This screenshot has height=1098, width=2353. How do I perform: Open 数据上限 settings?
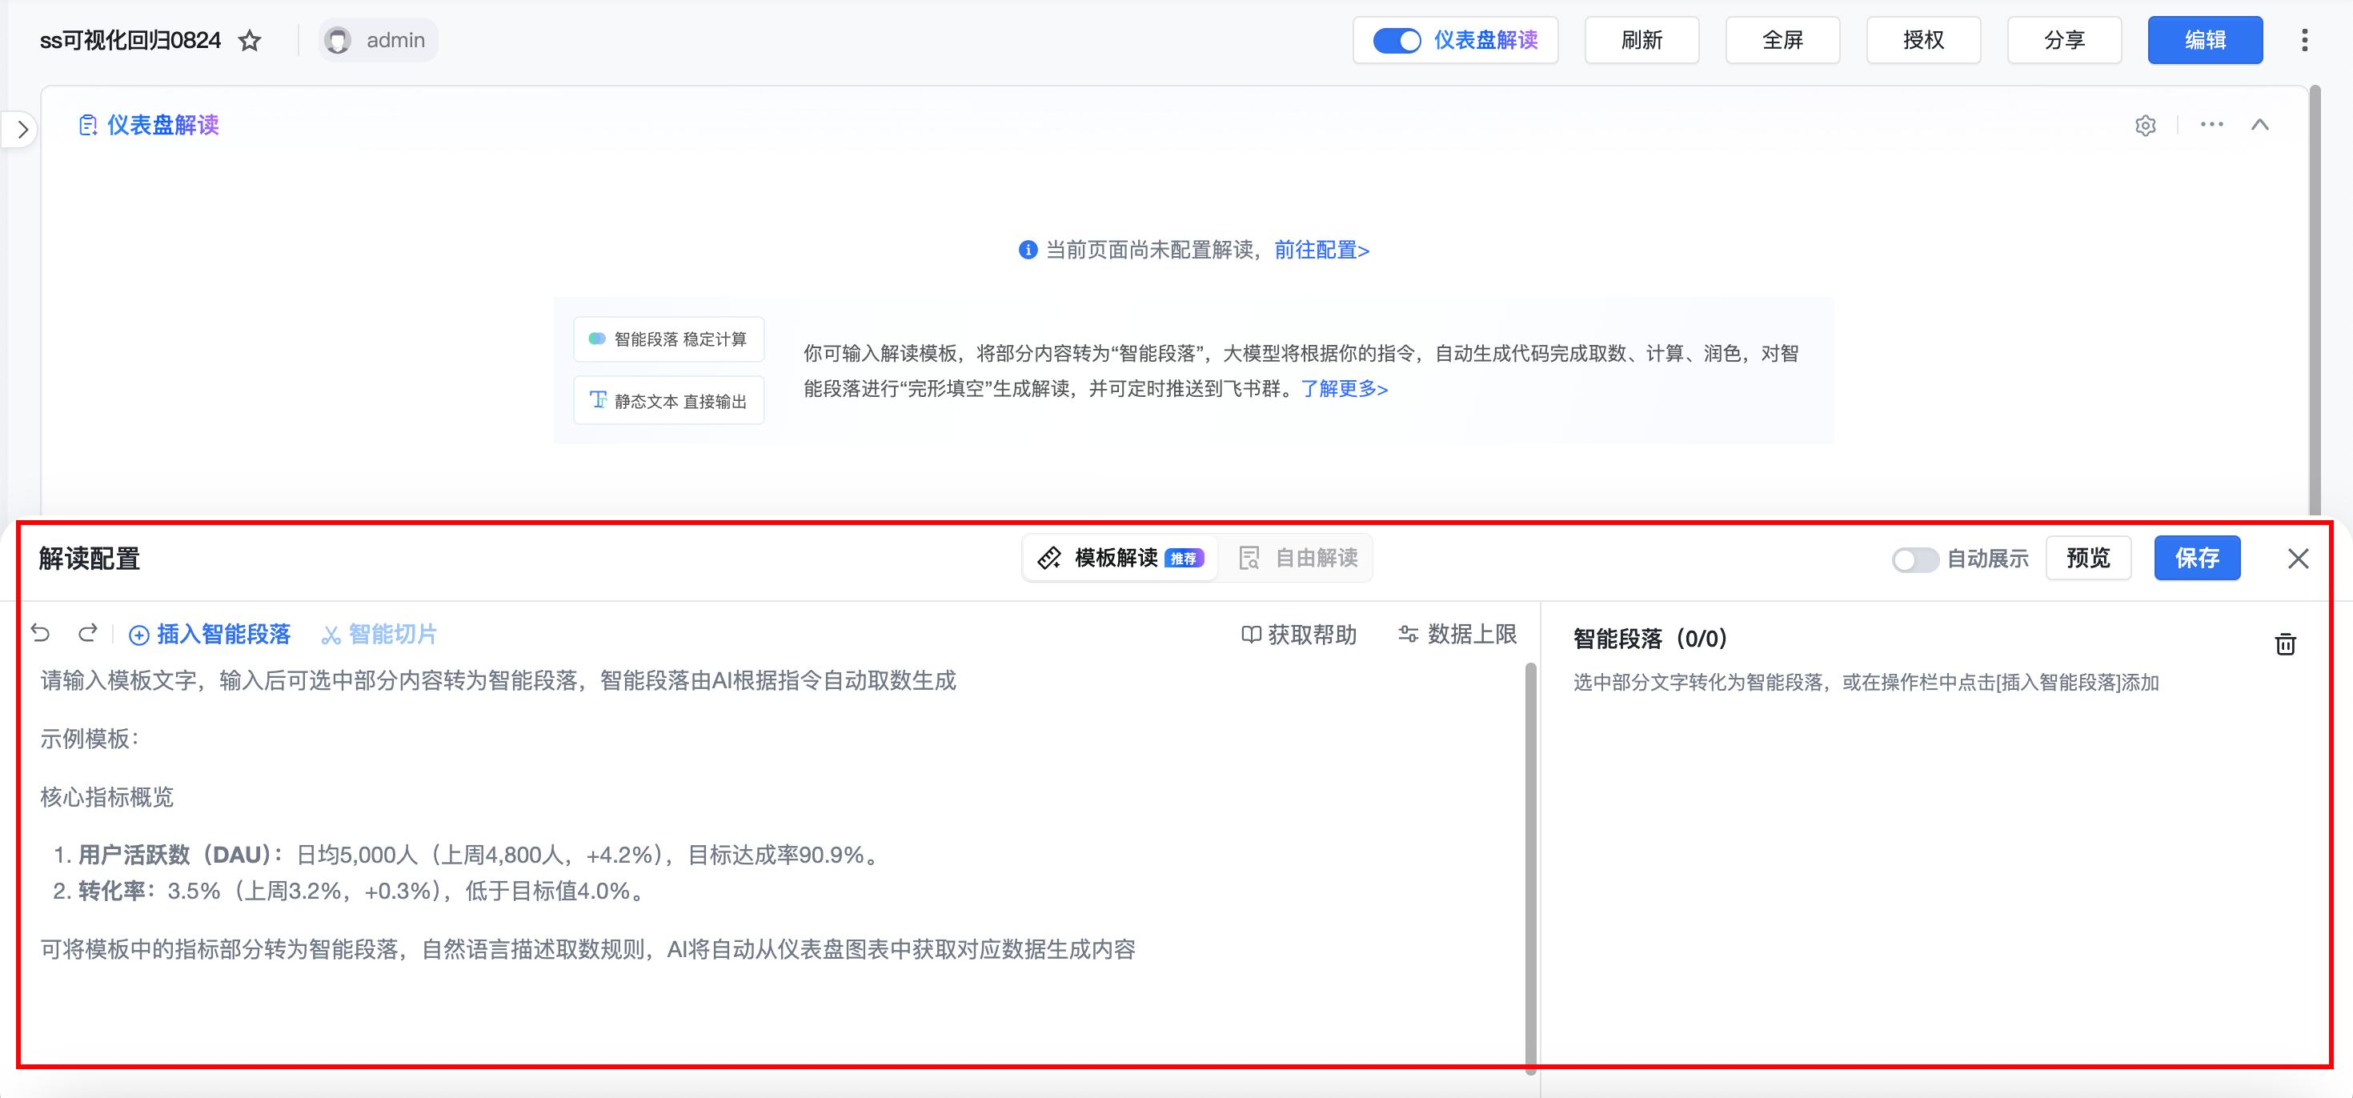click(x=1457, y=634)
